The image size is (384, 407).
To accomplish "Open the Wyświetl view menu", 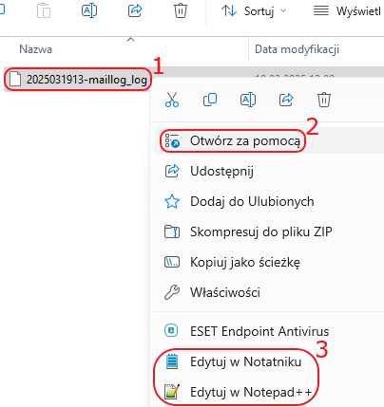I will (x=347, y=11).
